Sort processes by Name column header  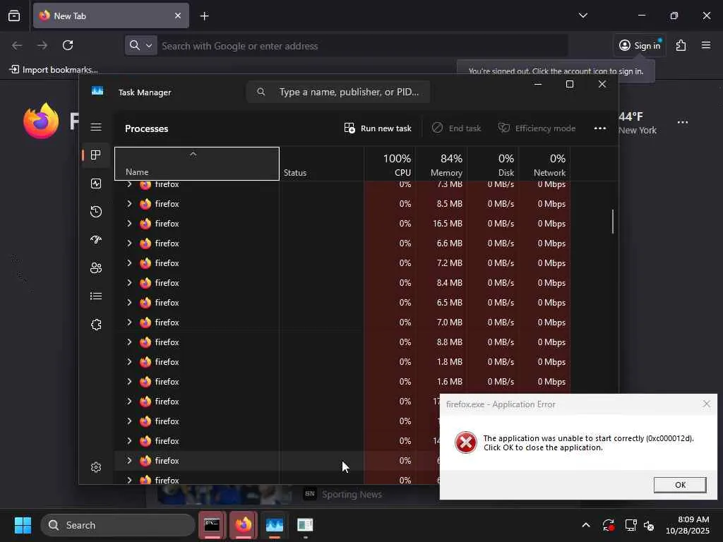pyautogui.click(x=197, y=164)
